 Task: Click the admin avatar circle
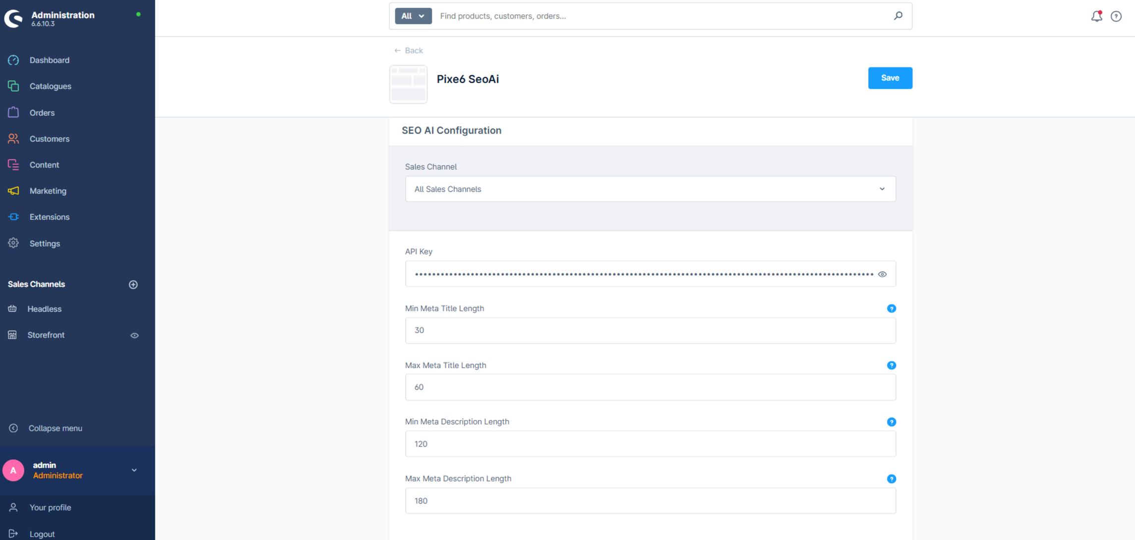(x=13, y=470)
